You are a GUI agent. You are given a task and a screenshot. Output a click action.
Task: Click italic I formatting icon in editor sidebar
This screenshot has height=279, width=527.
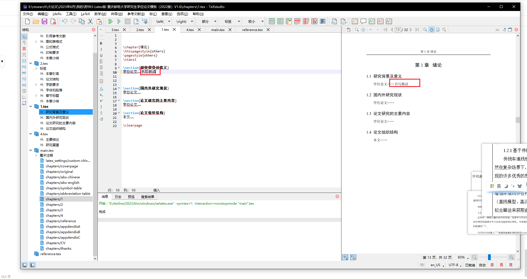[x=101, y=49]
